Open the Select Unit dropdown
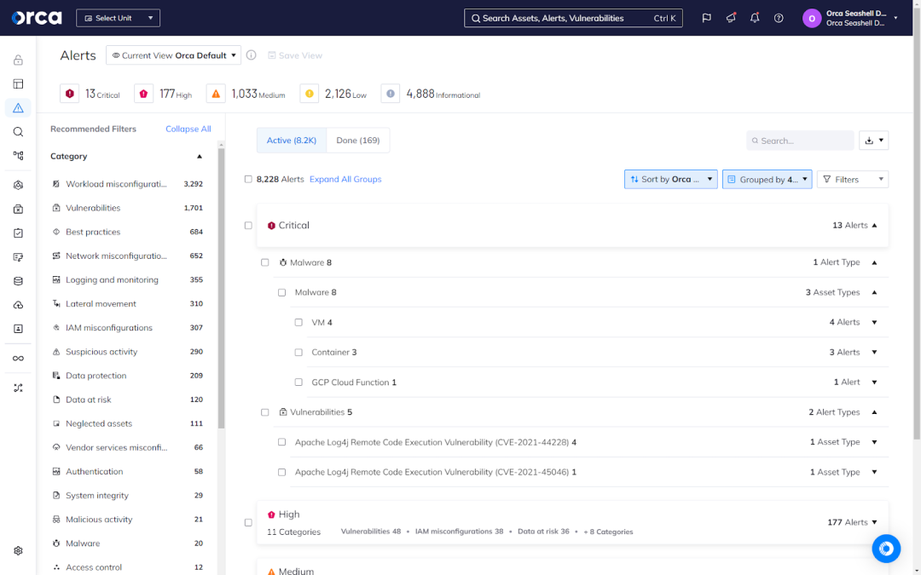 point(118,18)
